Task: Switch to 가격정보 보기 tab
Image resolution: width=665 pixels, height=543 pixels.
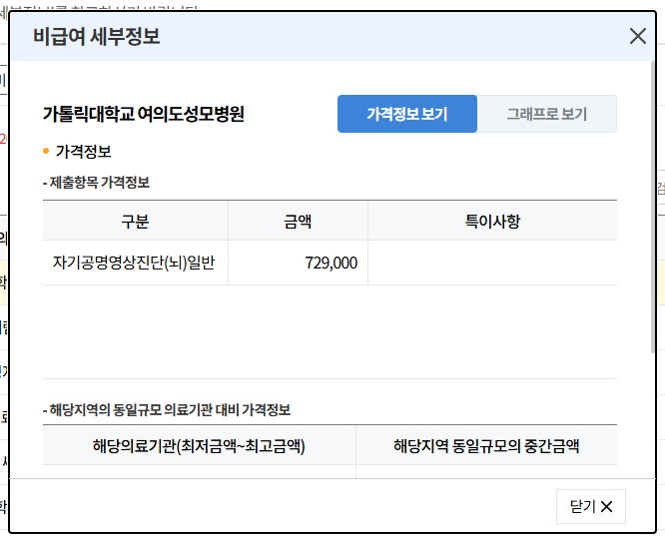Action: point(407,114)
